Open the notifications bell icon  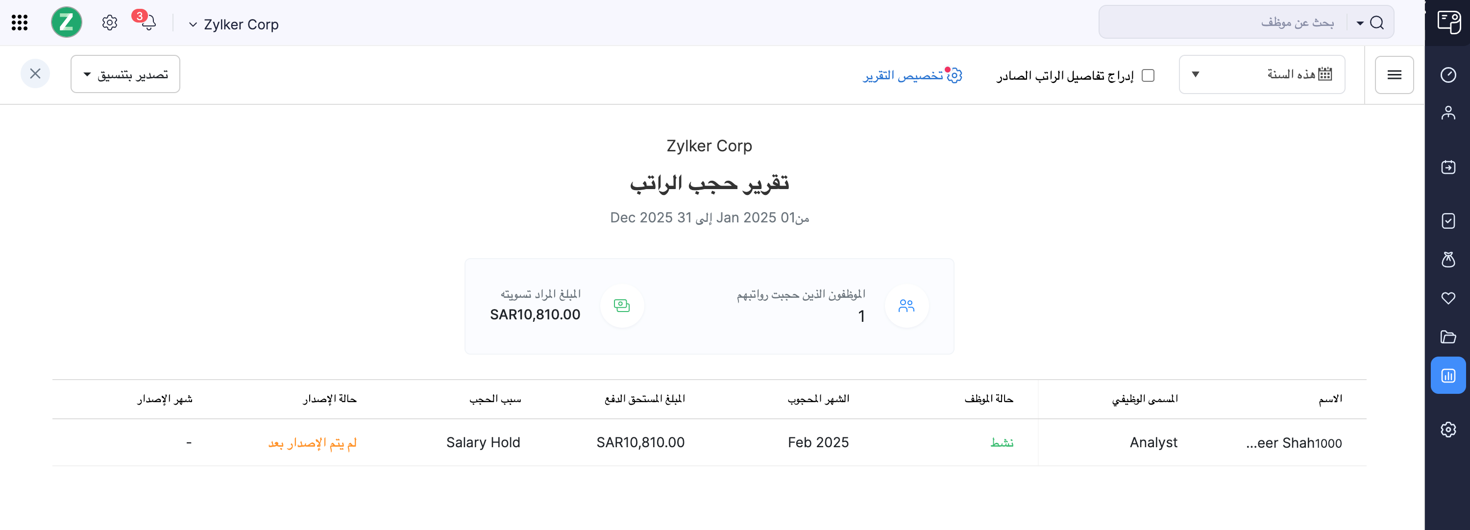click(x=148, y=23)
